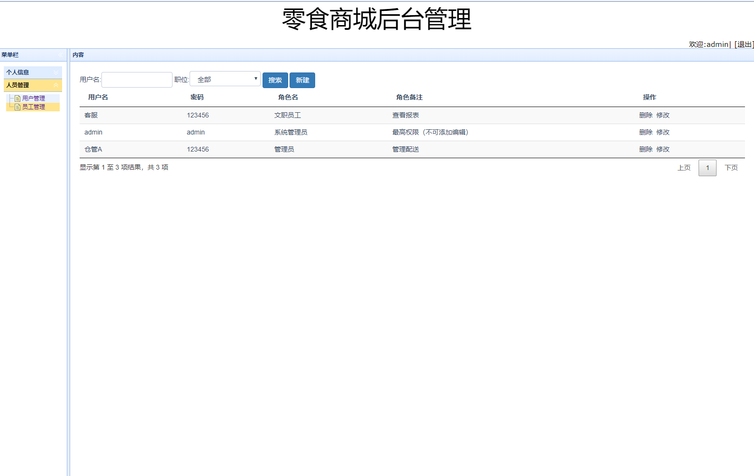Log out using the 退出 link
This screenshot has height=476, width=754.
point(744,44)
